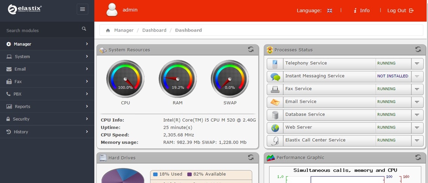Click the first Dashboard breadcrumb link
This screenshot has width=428, height=183.
point(154,30)
